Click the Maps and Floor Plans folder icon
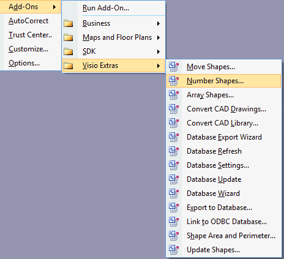This screenshot has height=259, width=284. coord(69,37)
